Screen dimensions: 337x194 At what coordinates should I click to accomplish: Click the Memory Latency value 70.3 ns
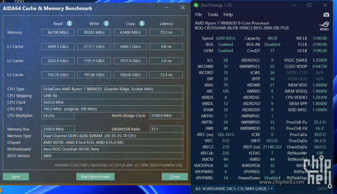pos(166,32)
